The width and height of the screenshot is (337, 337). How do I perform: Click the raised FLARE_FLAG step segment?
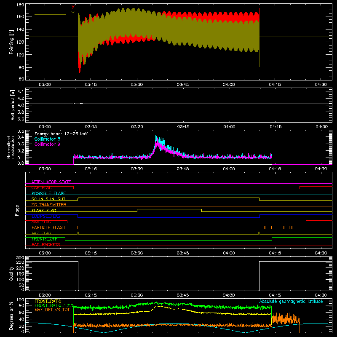pos(169,209)
